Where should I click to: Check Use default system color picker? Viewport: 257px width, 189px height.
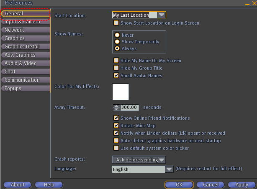tap(116, 148)
